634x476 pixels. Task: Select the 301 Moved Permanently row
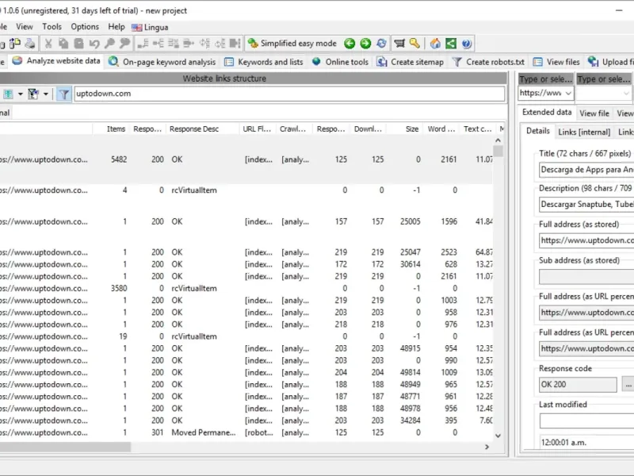coord(246,432)
